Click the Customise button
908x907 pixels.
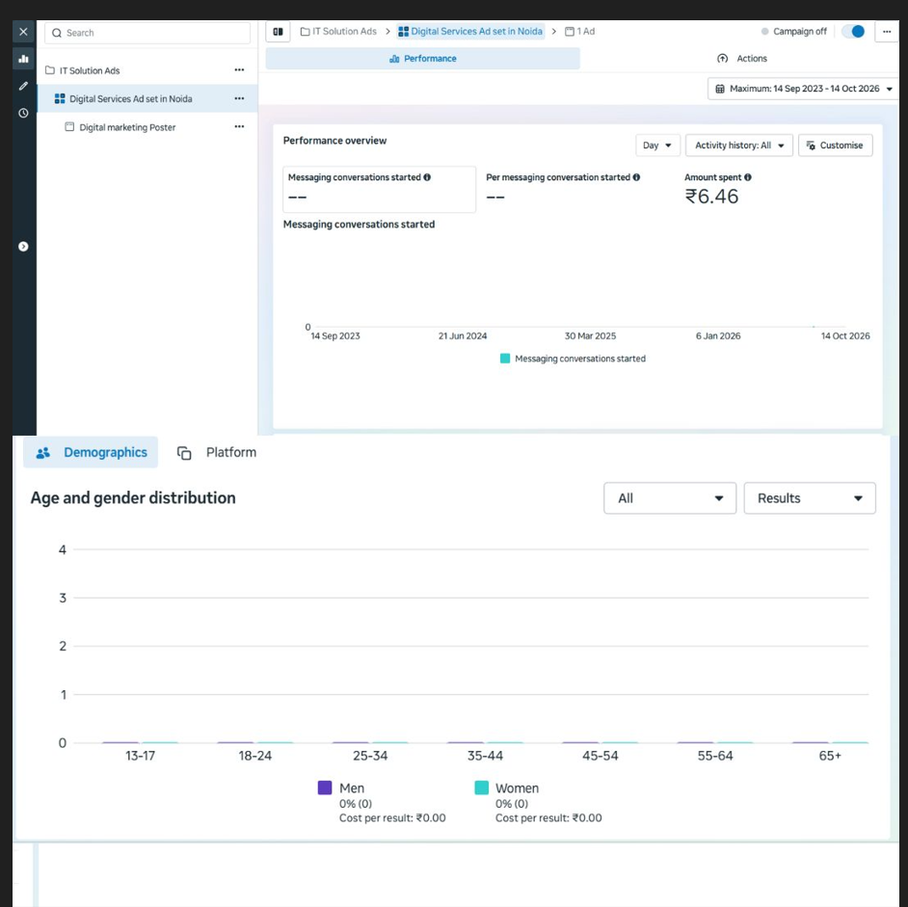[x=835, y=146]
